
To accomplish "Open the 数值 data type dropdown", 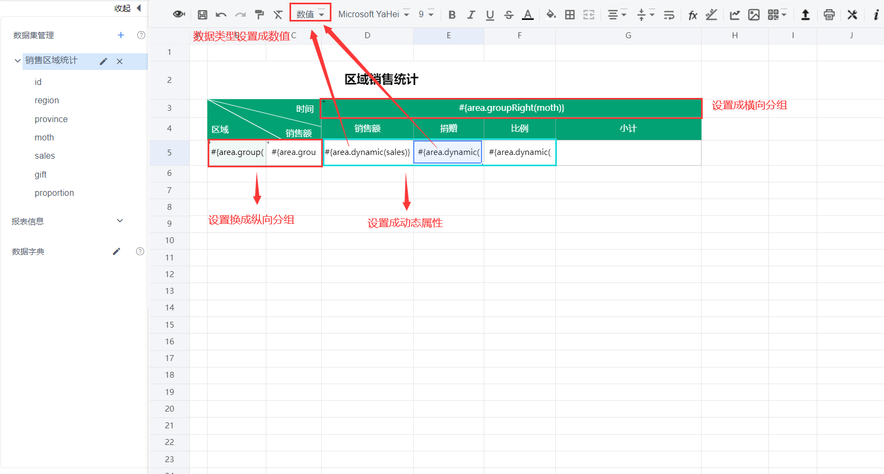I will click(310, 15).
